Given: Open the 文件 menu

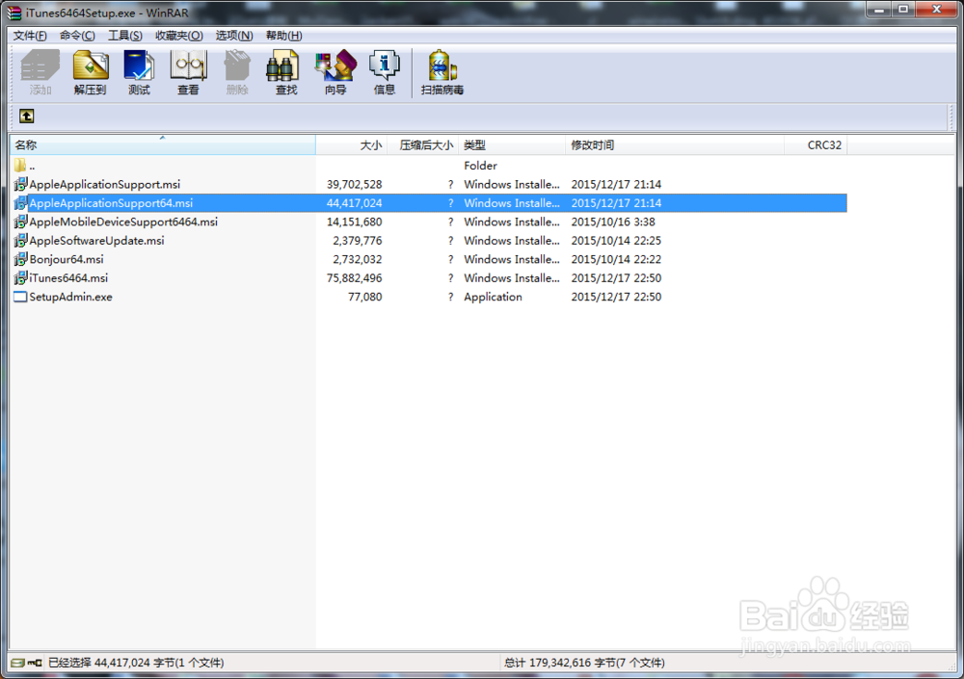Looking at the screenshot, I should coord(29,35).
